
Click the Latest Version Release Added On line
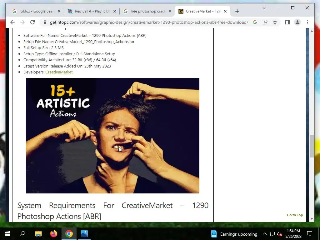tap(67, 66)
